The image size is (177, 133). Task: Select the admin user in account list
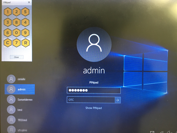coord(20,89)
